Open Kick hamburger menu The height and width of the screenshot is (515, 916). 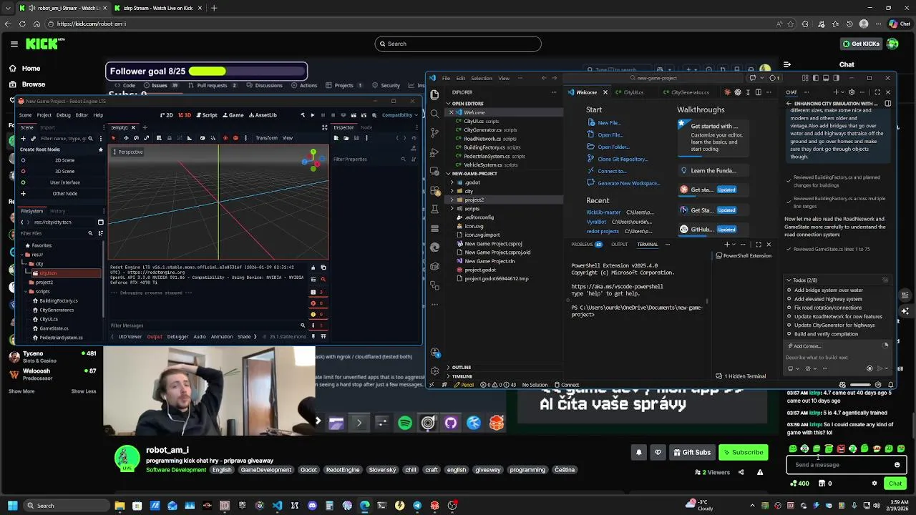click(x=14, y=44)
